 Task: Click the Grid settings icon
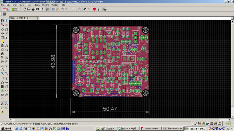pos(4,14)
